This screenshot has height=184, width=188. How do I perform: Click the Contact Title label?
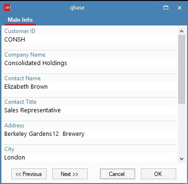[20, 102]
